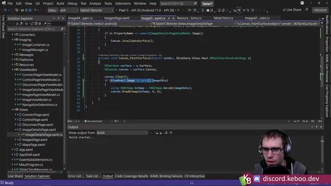The image size is (331, 186).
Task: Click the Solution Explorer preview selected items icon
Action: (x=49, y=24)
